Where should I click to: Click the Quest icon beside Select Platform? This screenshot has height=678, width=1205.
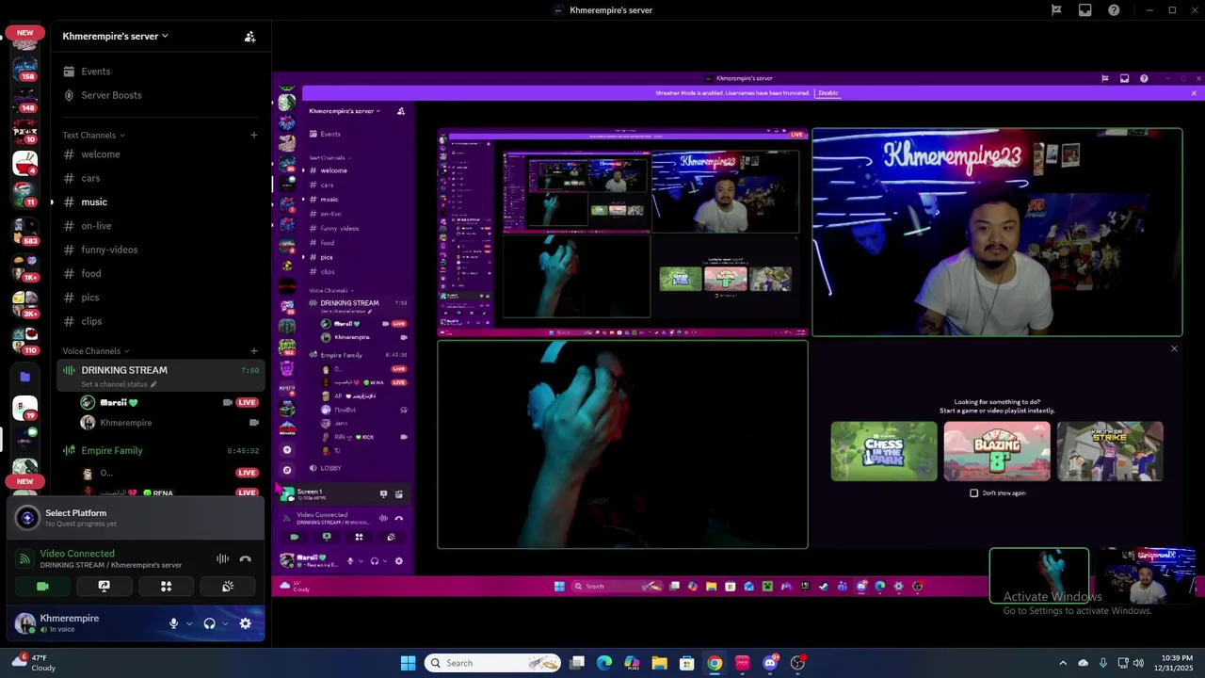(x=27, y=517)
